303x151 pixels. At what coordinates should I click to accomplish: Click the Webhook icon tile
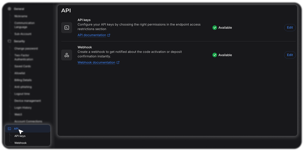click(67, 55)
